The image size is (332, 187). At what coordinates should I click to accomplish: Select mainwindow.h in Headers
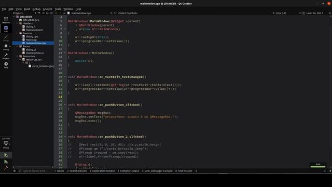[34, 30]
